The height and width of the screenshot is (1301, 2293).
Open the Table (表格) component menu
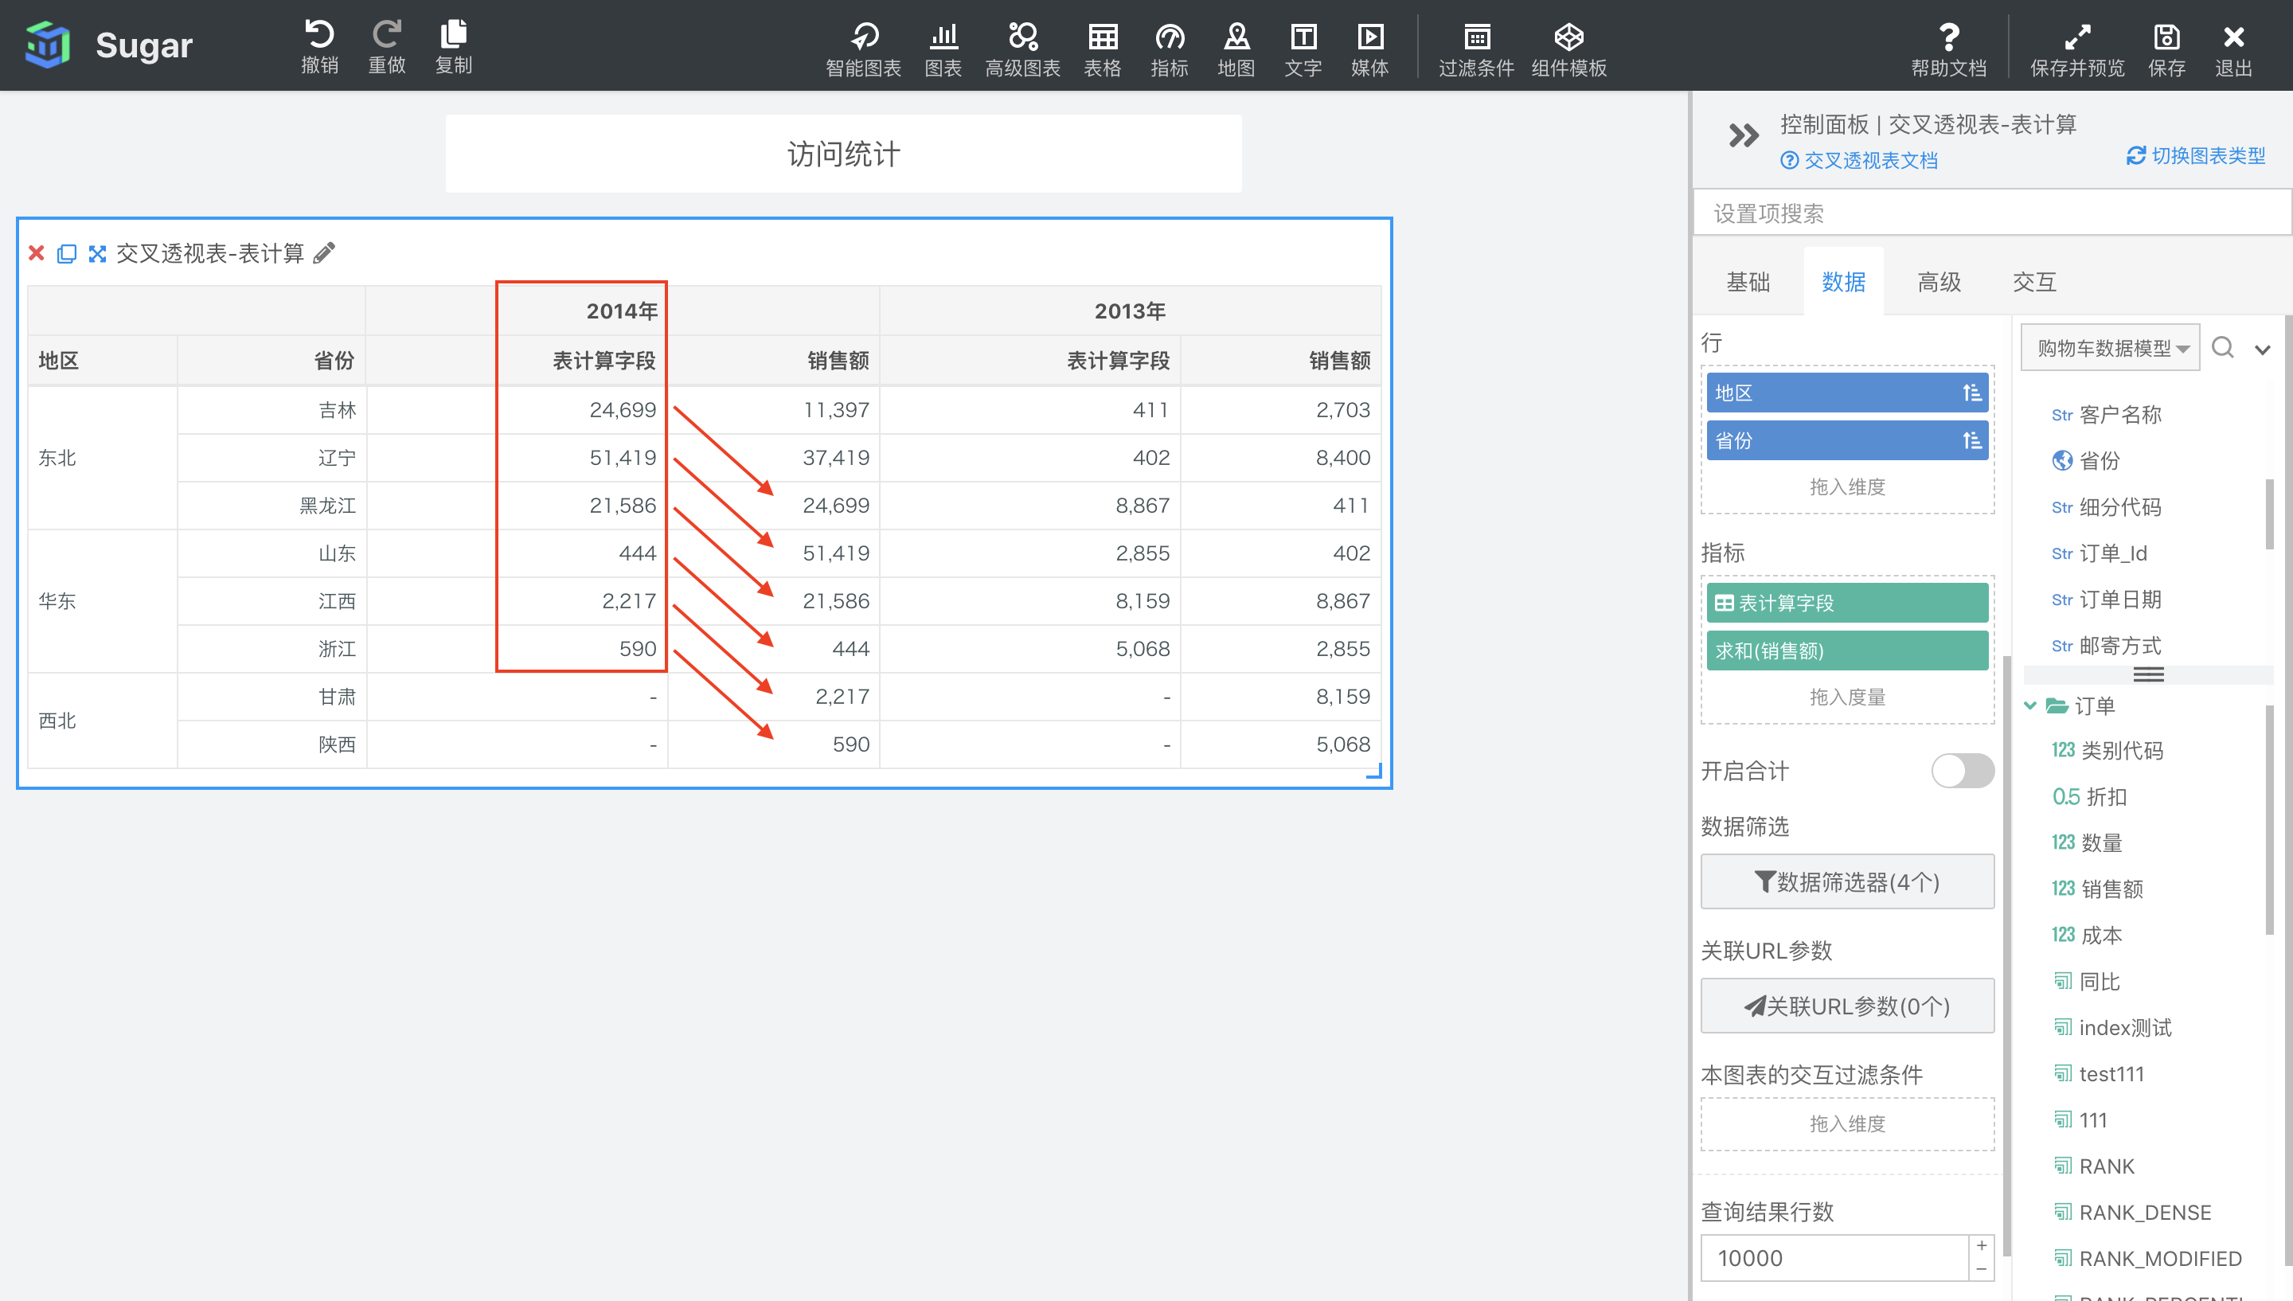coord(1102,49)
